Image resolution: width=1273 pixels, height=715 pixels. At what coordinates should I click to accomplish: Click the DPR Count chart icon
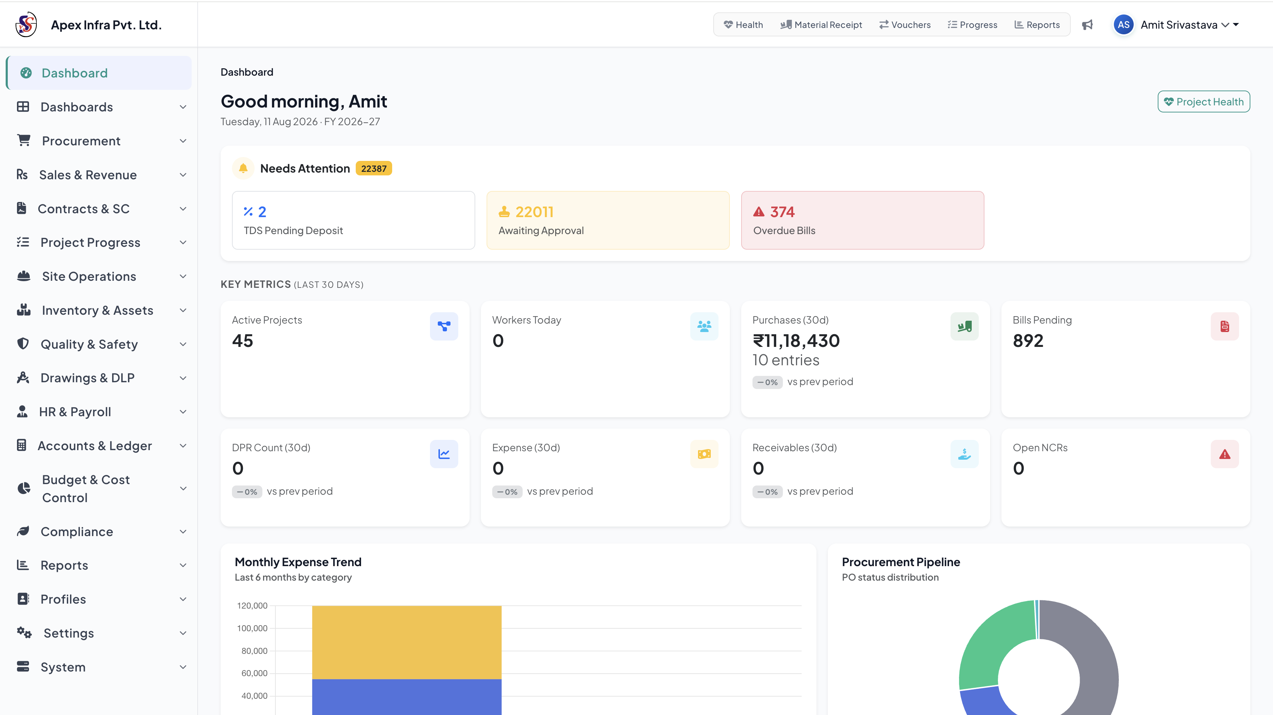(444, 454)
